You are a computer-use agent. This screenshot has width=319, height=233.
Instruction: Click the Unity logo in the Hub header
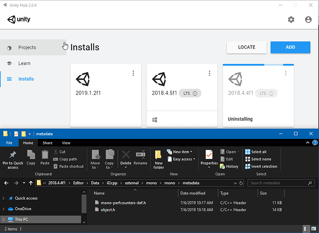tap(19, 20)
